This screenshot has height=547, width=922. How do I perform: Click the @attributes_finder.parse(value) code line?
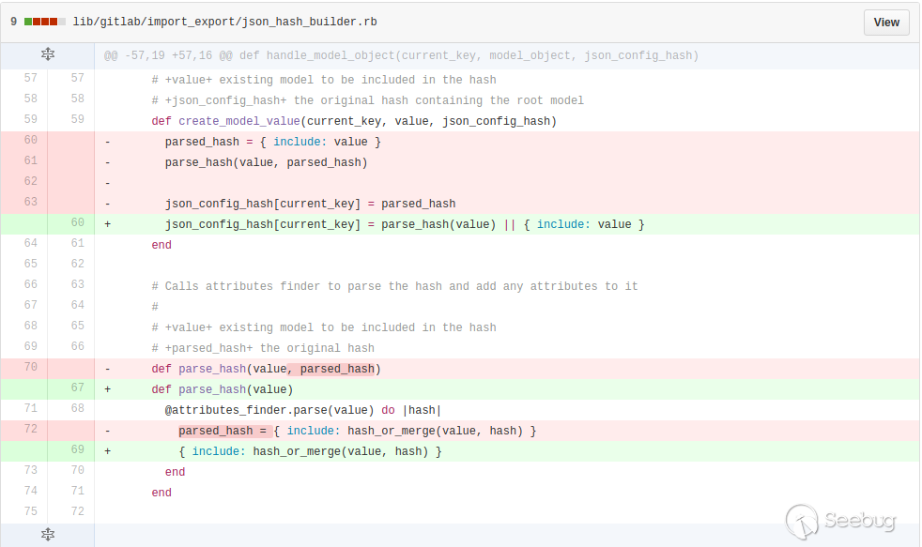(302, 410)
